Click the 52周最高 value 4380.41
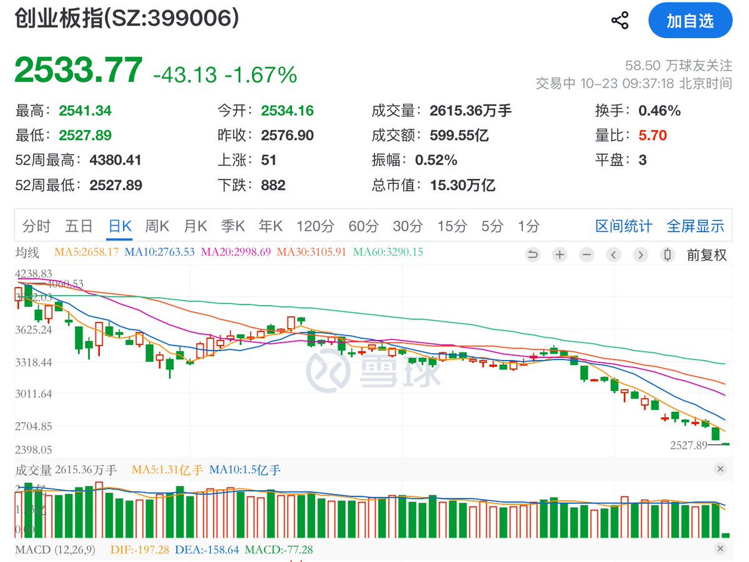This screenshot has width=749, height=562. pyautogui.click(x=115, y=160)
